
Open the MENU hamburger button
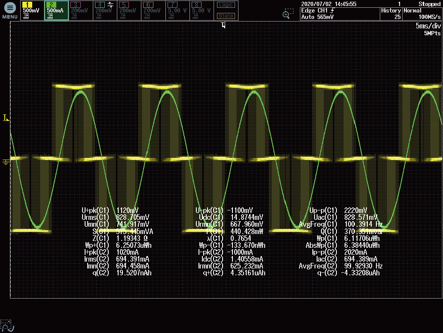point(10,10)
